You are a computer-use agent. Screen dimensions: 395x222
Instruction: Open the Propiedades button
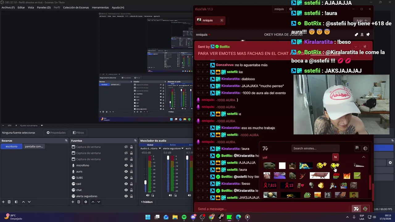click(56, 133)
